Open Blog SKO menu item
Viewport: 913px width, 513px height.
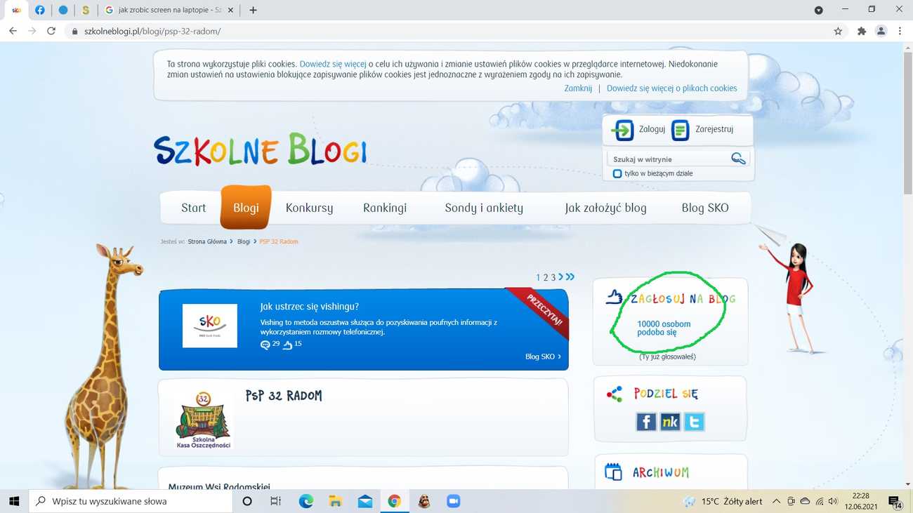tap(705, 208)
